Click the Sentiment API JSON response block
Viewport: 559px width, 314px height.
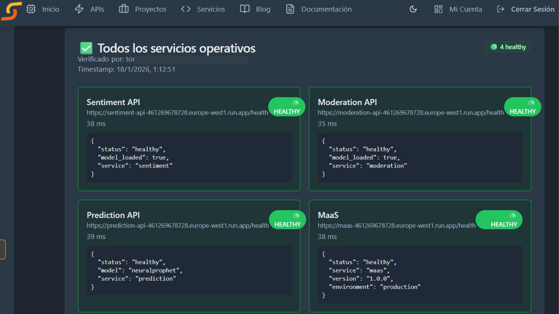point(189,157)
